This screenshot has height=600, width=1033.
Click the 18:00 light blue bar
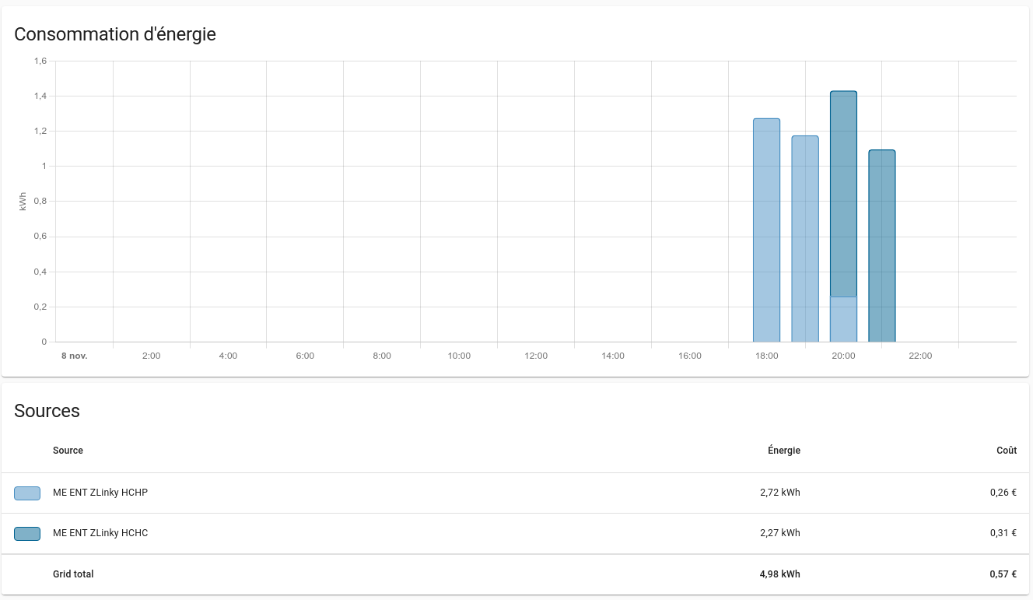click(766, 230)
